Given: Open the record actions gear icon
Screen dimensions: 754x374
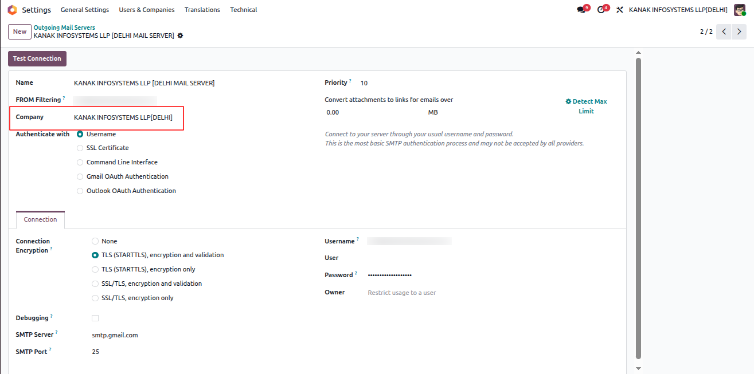Looking at the screenshot, I should click(180, 36).
